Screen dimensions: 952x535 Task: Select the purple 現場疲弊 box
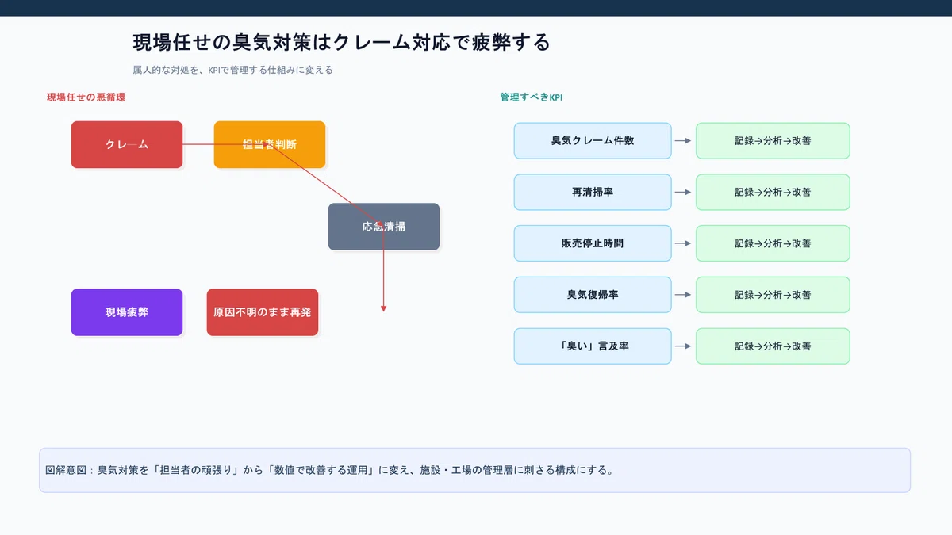point(127,312)
